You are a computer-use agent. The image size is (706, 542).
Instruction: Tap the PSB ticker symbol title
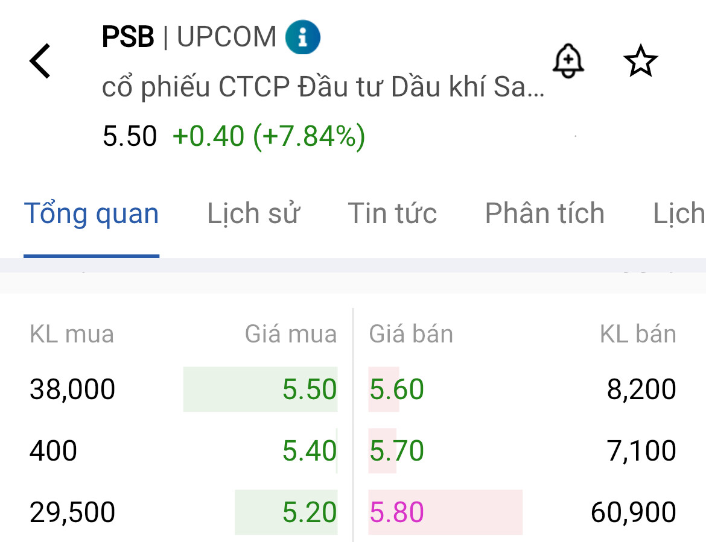click(x=128, y=37)
